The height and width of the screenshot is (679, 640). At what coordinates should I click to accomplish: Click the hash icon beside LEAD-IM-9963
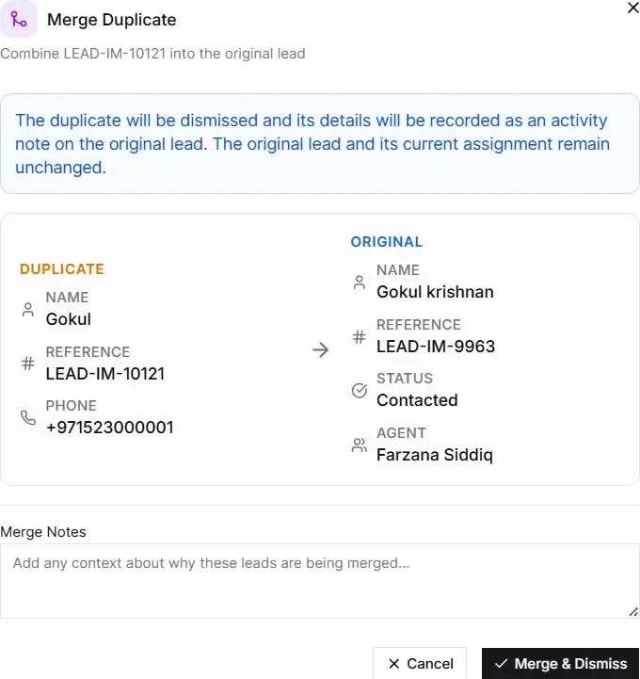360,336
